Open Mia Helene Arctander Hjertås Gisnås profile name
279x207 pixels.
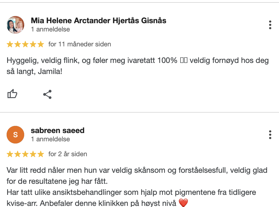pyautogui.click(x=99, y=20)
